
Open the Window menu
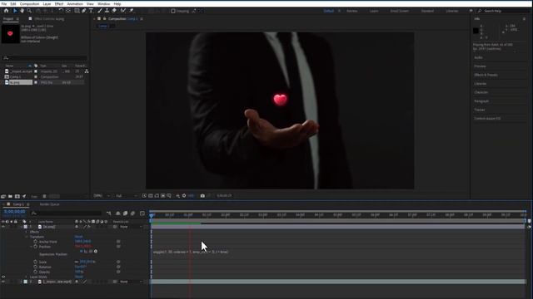(x=104, y=3)
